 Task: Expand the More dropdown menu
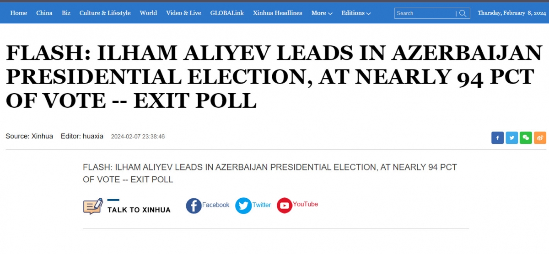[x=322, y=13]
